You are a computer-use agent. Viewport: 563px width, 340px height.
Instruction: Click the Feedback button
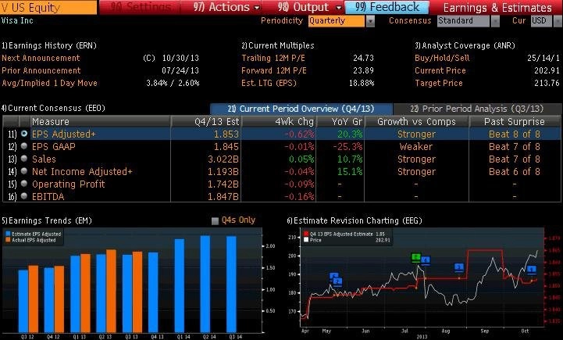[387, 7]
